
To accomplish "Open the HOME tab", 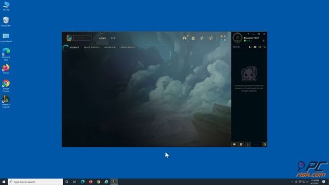I will pyautogui.click(x=102, y=39).
